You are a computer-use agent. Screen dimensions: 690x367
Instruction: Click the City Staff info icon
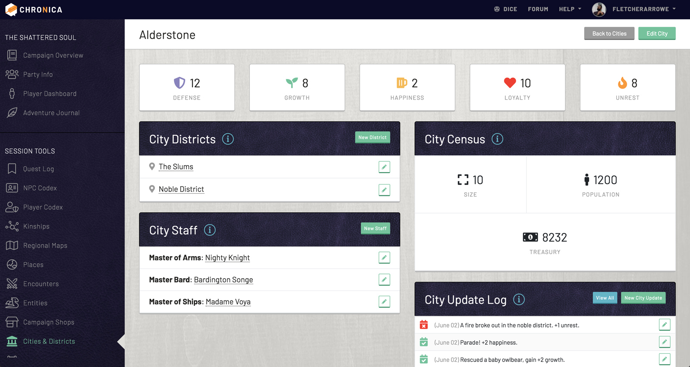(210, 230)
